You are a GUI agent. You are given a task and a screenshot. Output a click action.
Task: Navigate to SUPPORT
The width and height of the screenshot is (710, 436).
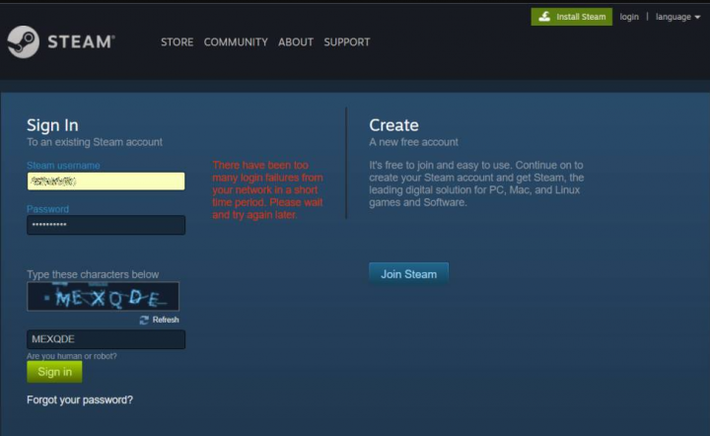point(347,42)
